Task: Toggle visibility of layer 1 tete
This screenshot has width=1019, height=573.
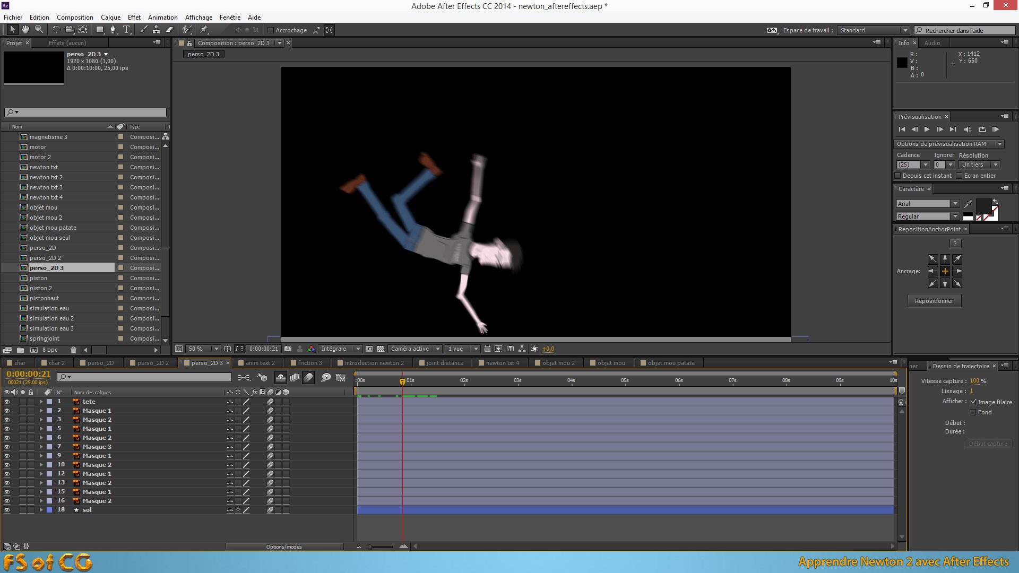Action: coord(6,401)
